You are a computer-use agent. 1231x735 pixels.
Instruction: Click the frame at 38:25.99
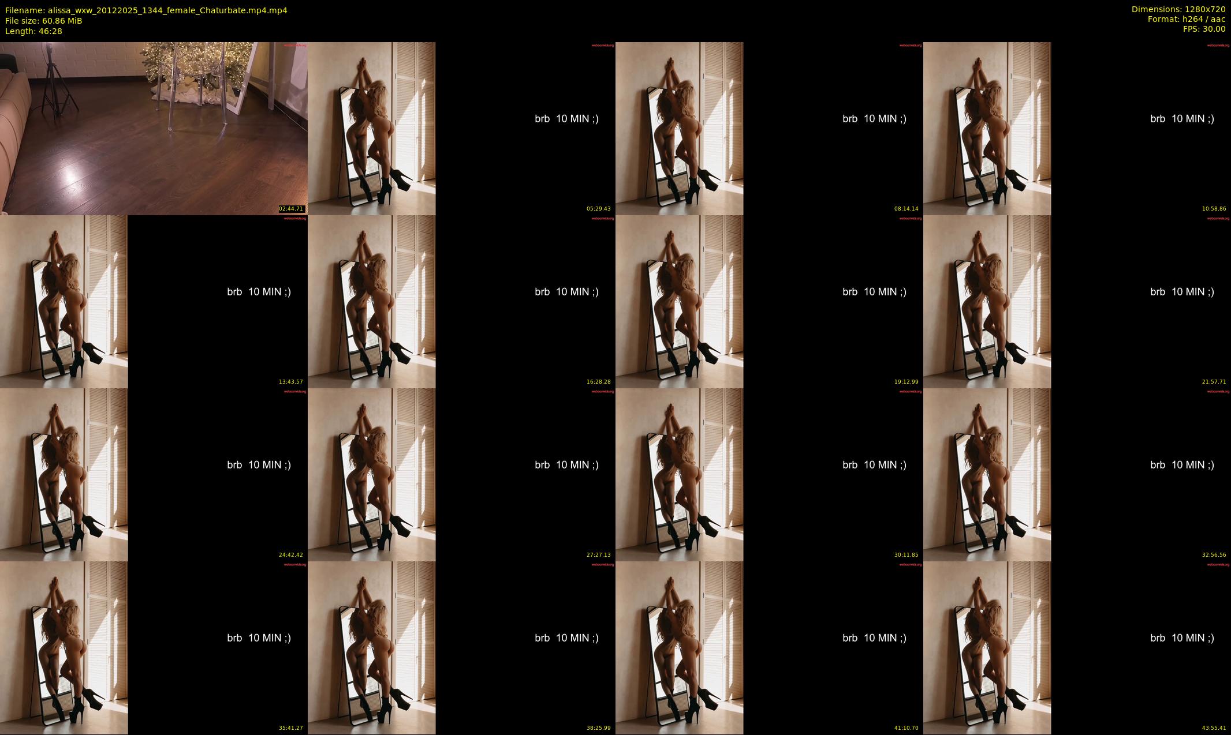click(x=461, y=647)
